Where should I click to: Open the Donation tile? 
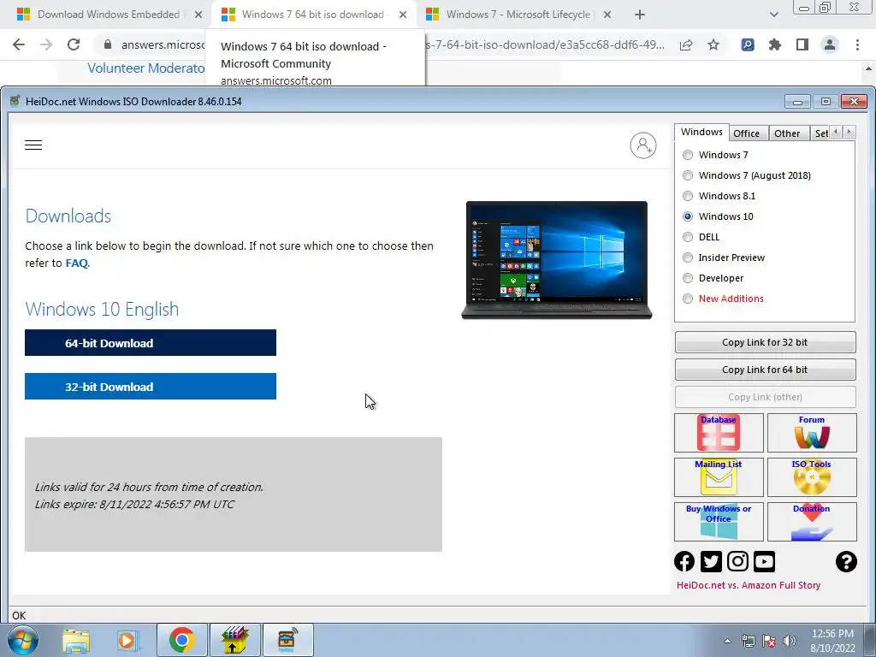coord(812,522)
